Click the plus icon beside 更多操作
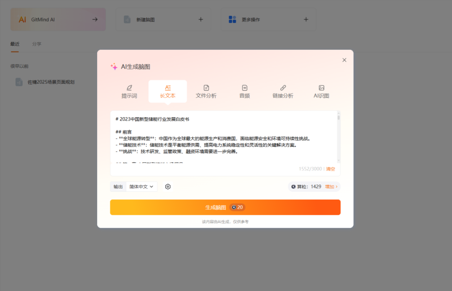452x291 pixels. (x=306, y=19)
